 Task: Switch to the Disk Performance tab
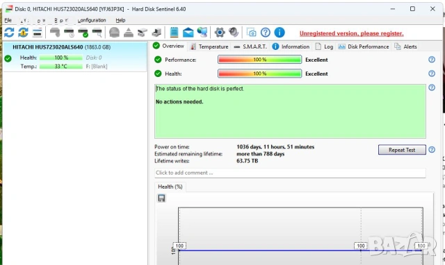(364, 46)
